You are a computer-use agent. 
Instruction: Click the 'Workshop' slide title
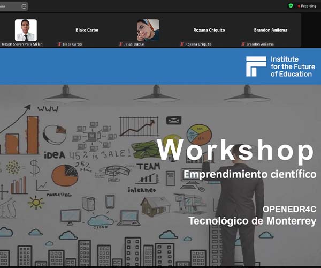[236, 151]
